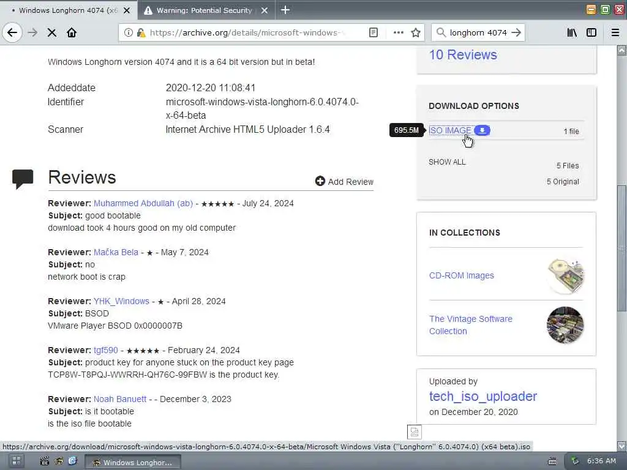Click the 5 Original count

[x=563, y=181]
